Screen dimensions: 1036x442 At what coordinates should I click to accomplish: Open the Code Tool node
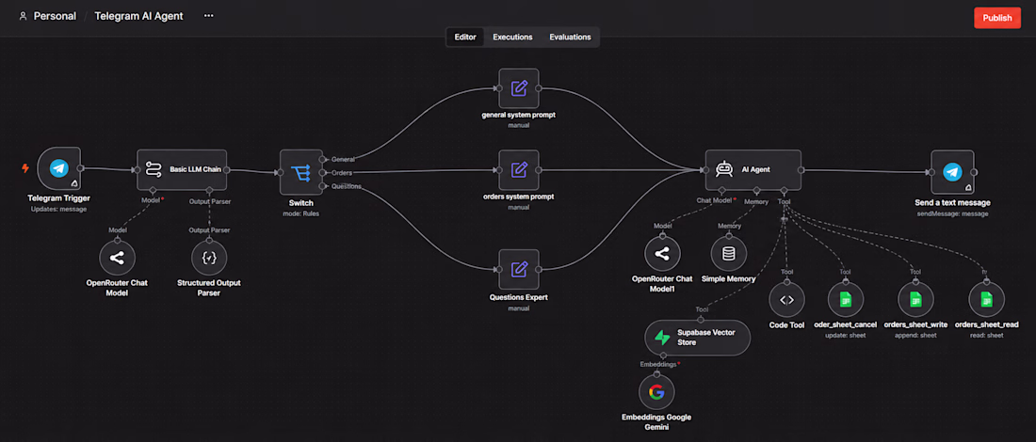786,299
